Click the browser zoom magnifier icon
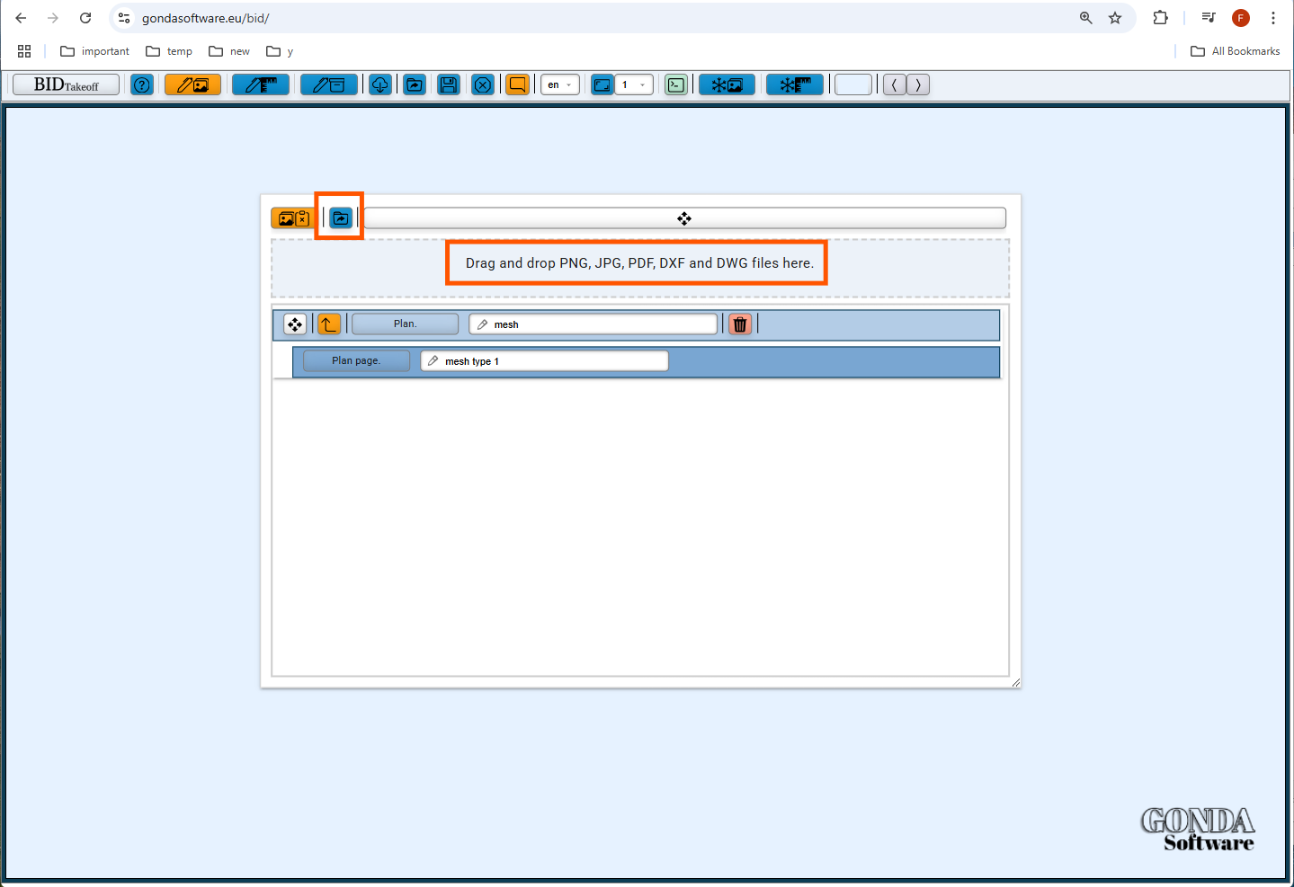Screen dimensions: 1294x887 coord(1086,18)
